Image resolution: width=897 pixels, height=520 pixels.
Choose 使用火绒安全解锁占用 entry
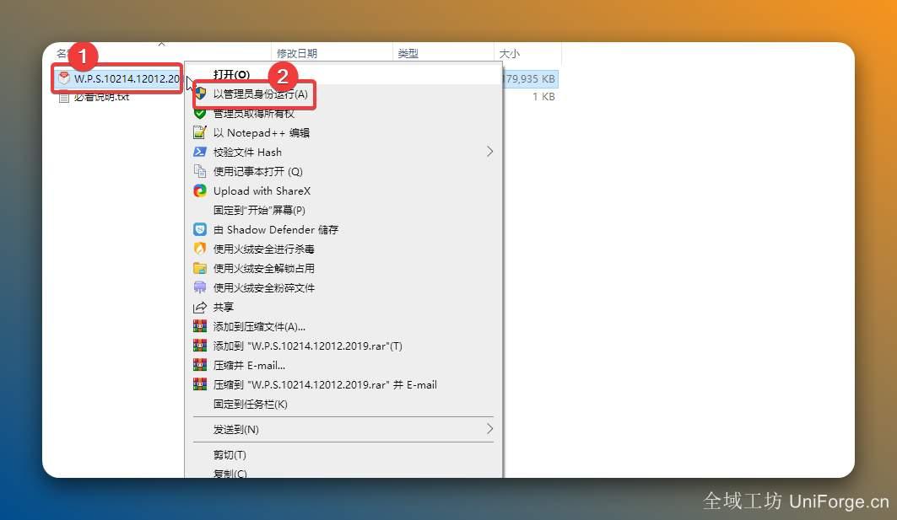pos(264,269)
